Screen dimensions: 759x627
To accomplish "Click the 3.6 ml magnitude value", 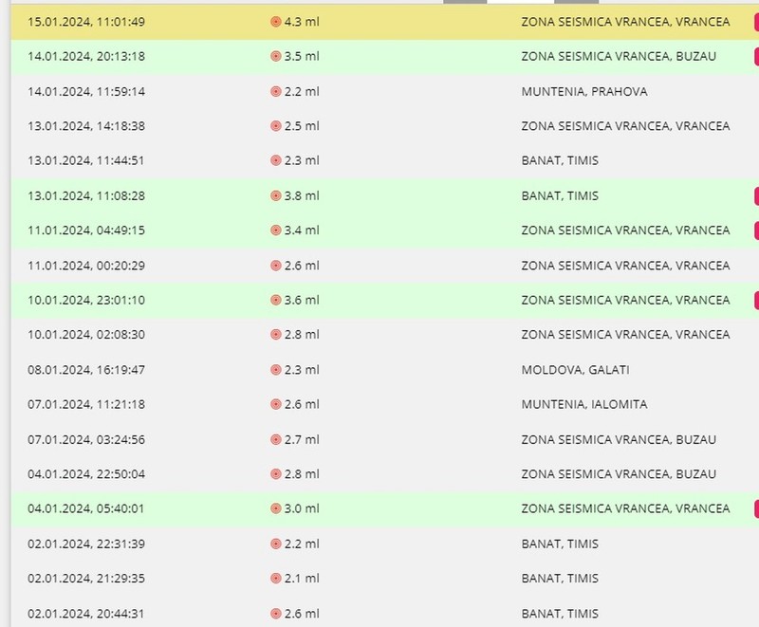I will [x=302, y=300].
